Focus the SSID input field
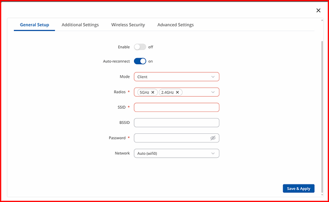Screen dimensions: 329x202 coord(176,107)
